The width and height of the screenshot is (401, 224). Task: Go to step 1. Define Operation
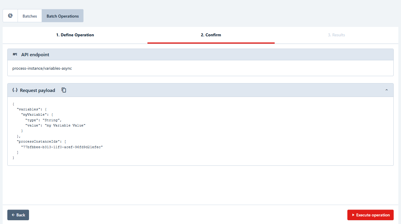pos(75,35)
